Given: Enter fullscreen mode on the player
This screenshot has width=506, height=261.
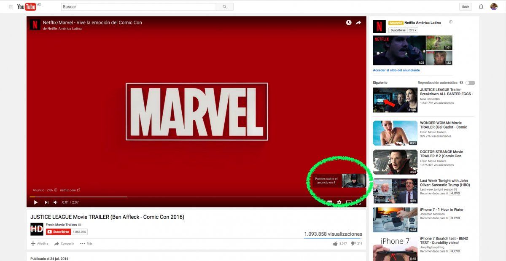Looking at the screenshot, I should point(359,202).
